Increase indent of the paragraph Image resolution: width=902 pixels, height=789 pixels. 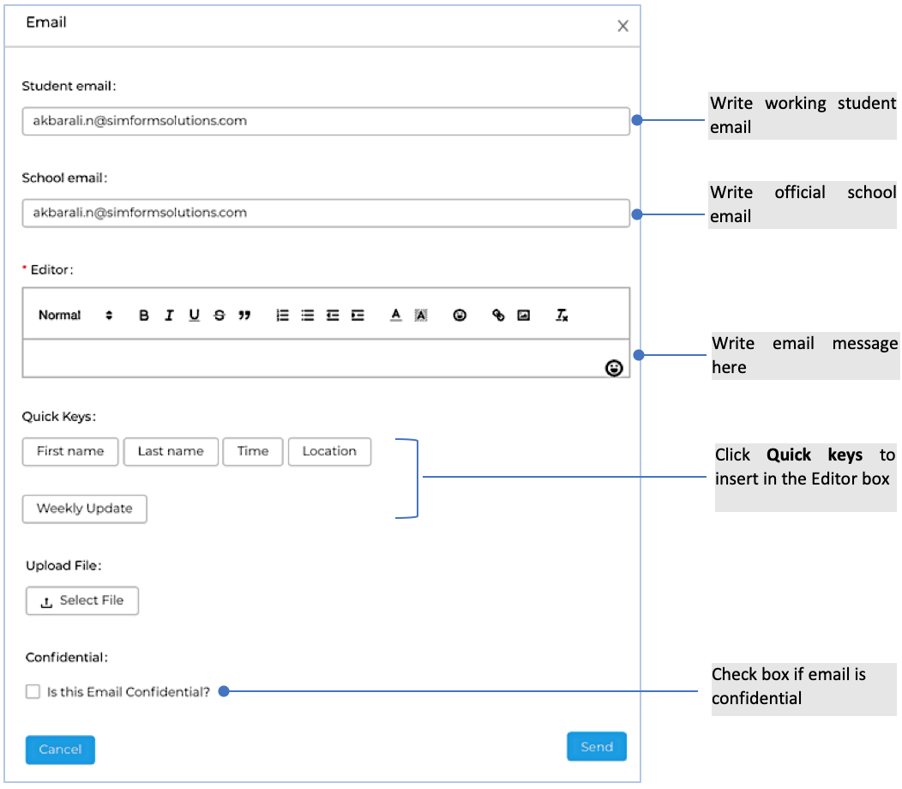358,316
